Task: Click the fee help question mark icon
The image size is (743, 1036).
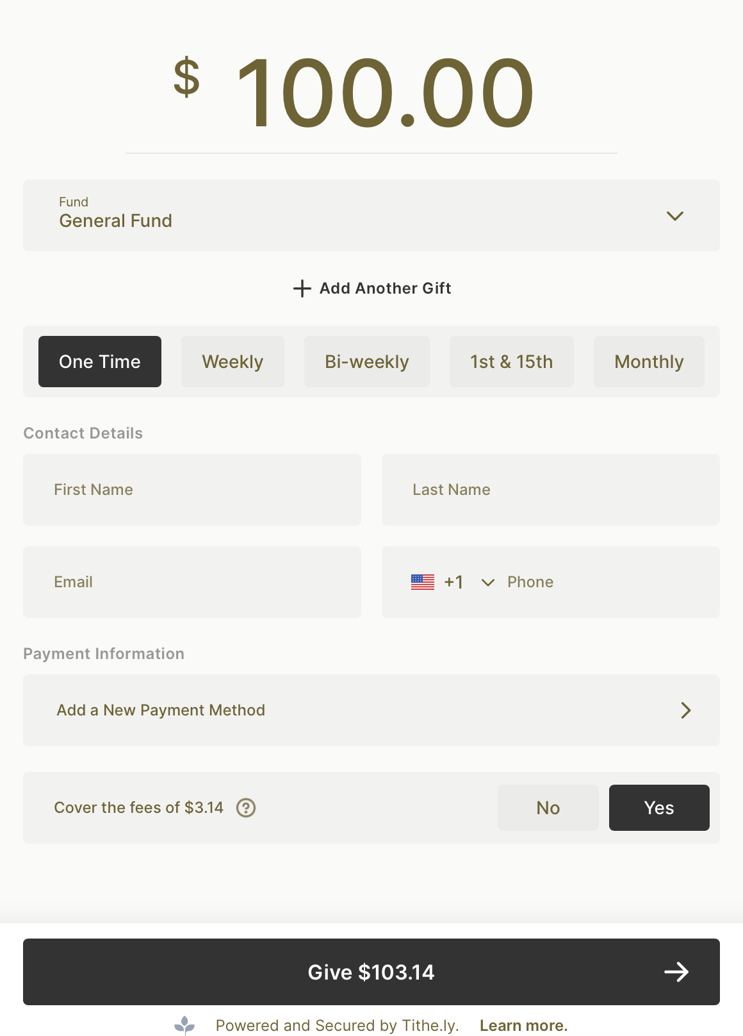Action: point(246,808)
